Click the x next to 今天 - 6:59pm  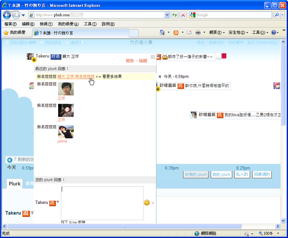(x=160, y=77)
